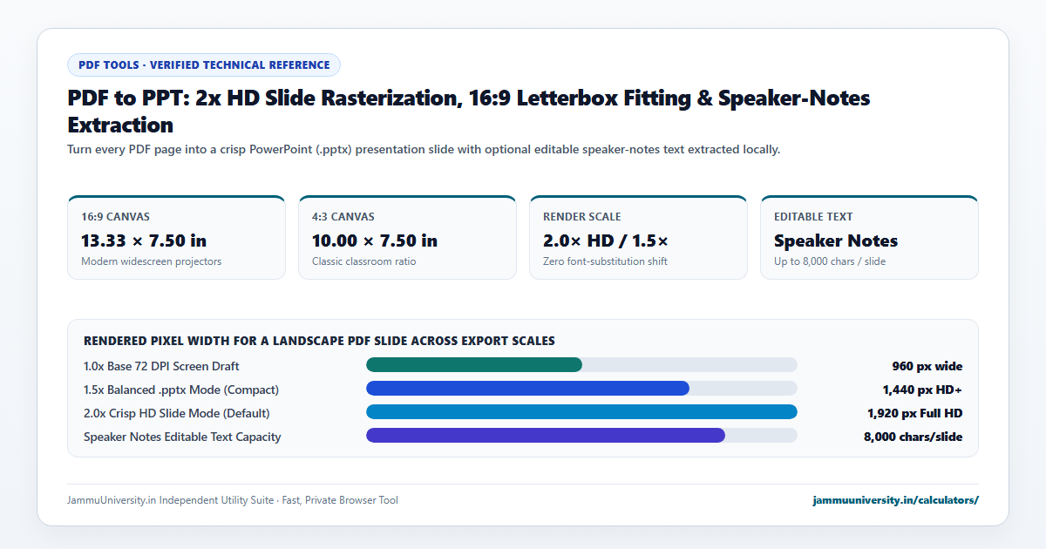Click '1.0x Base 72 DPI Screen Draft' label
The height and width of the screenshot is (549, 1046).
point(161,366)
